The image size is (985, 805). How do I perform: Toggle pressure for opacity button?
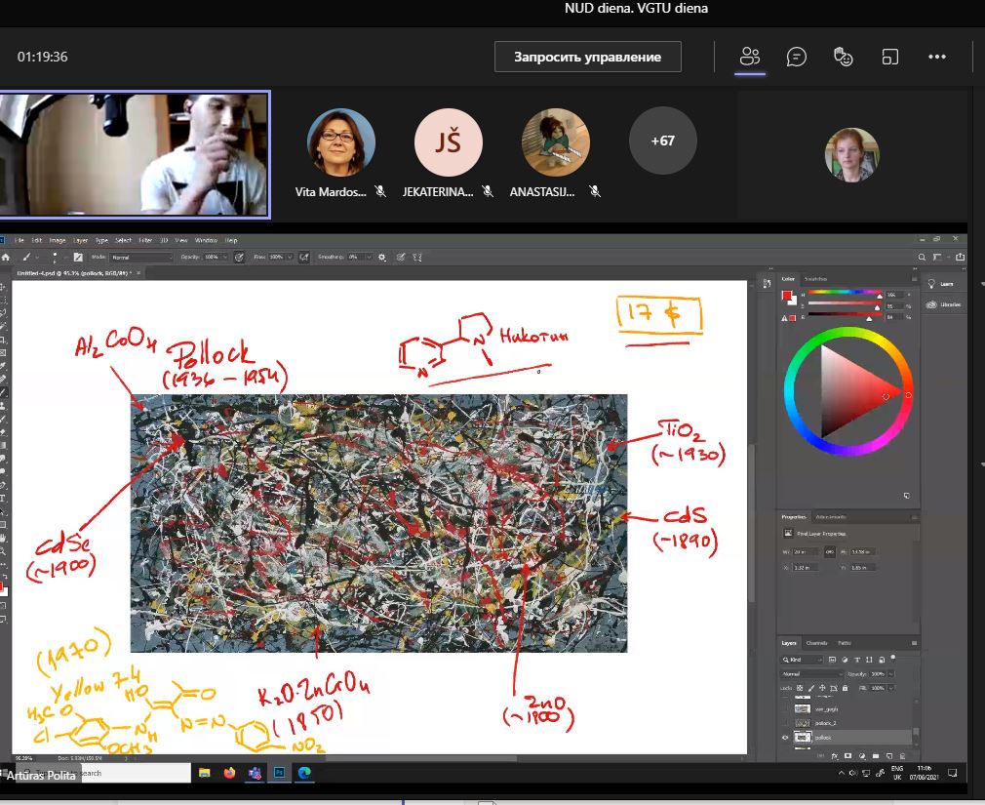[x=239, y=257]
